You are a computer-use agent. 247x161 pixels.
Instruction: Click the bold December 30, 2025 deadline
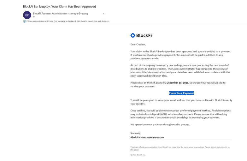point(177,83)
